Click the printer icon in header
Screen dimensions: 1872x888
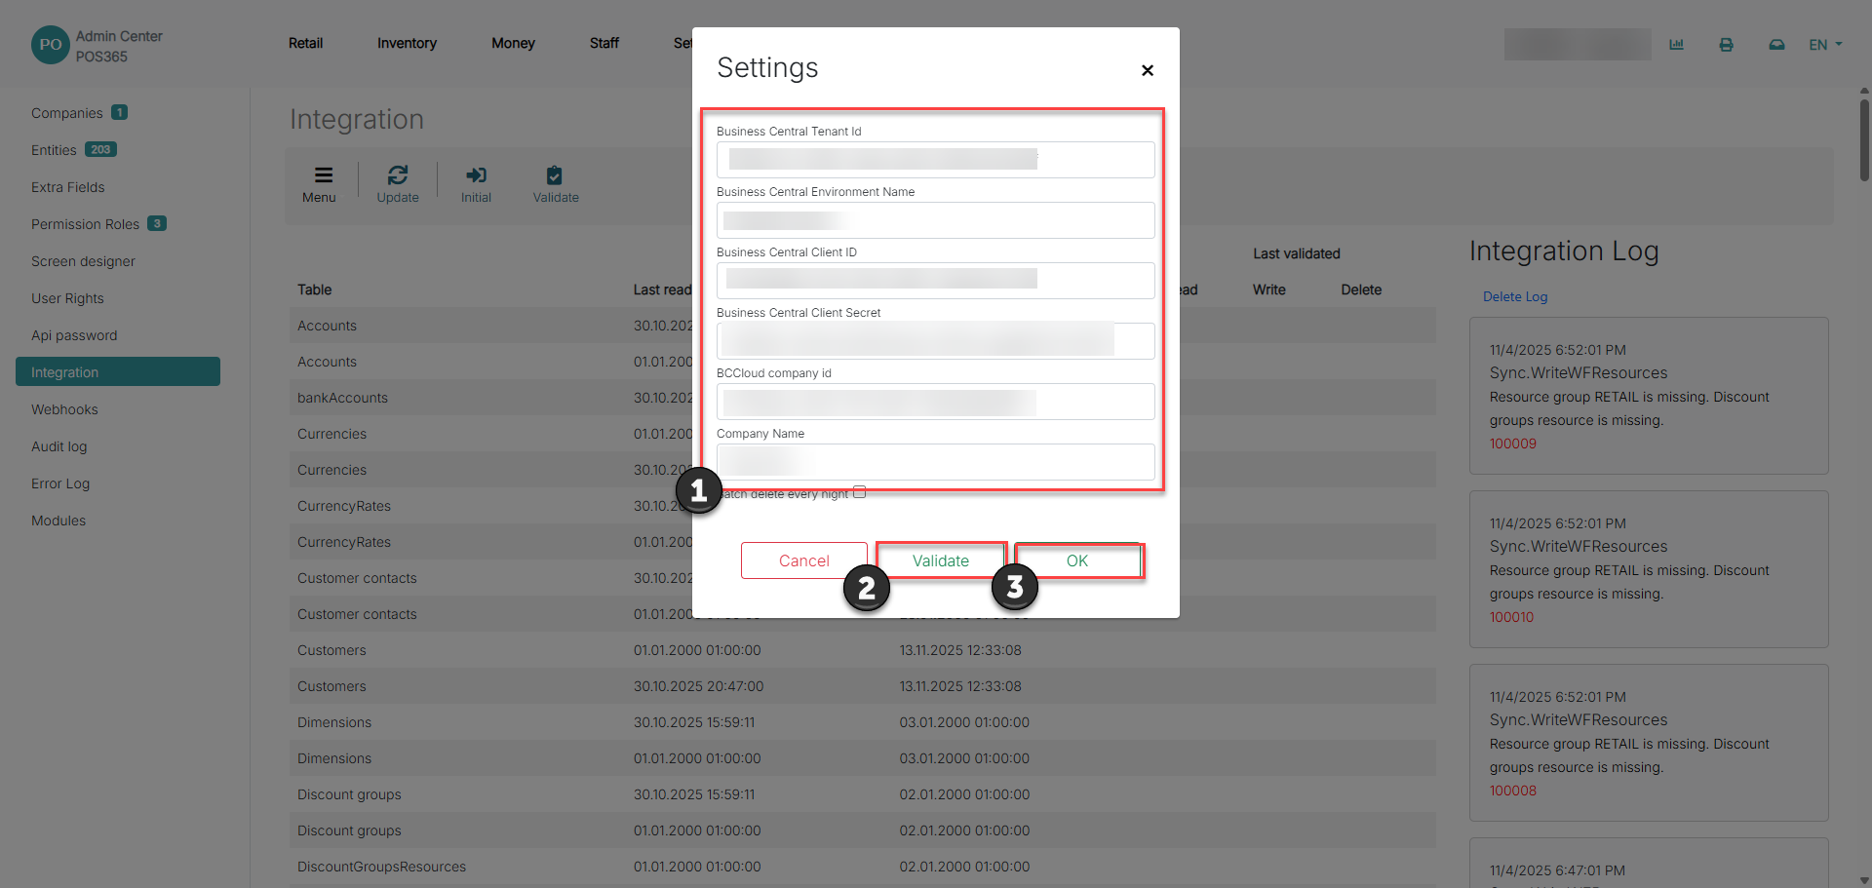1726,45
